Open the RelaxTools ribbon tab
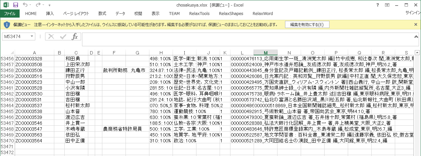 (199, 14)
